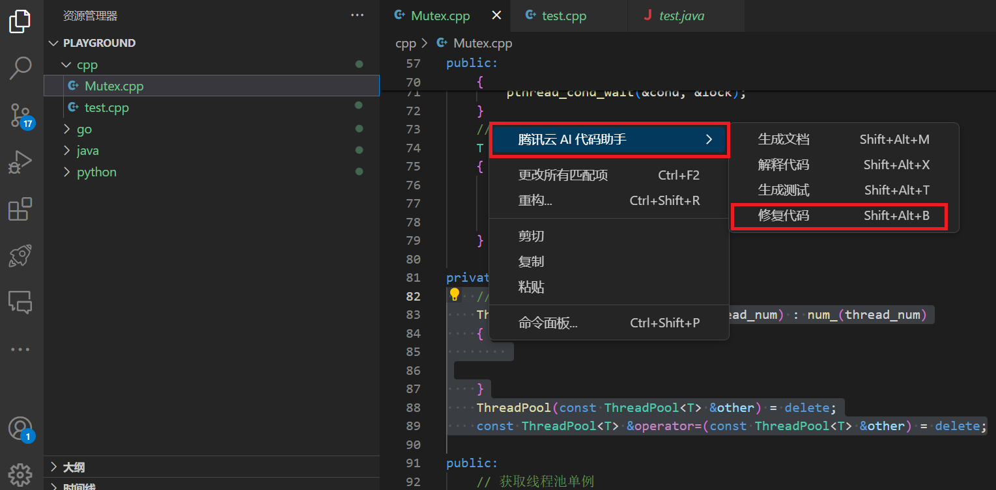Image resolution: width=996 pixels, height=490 pixels.
Task: Click the comment 获取线程池单例 on line 92
Action: pos(547,482)
